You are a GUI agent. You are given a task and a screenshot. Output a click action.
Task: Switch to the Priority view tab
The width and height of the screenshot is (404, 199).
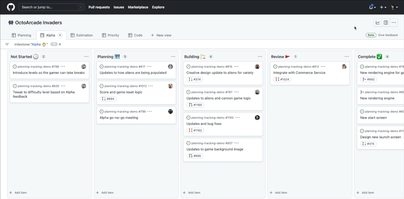pyautogui.click(x=110, y=35)
